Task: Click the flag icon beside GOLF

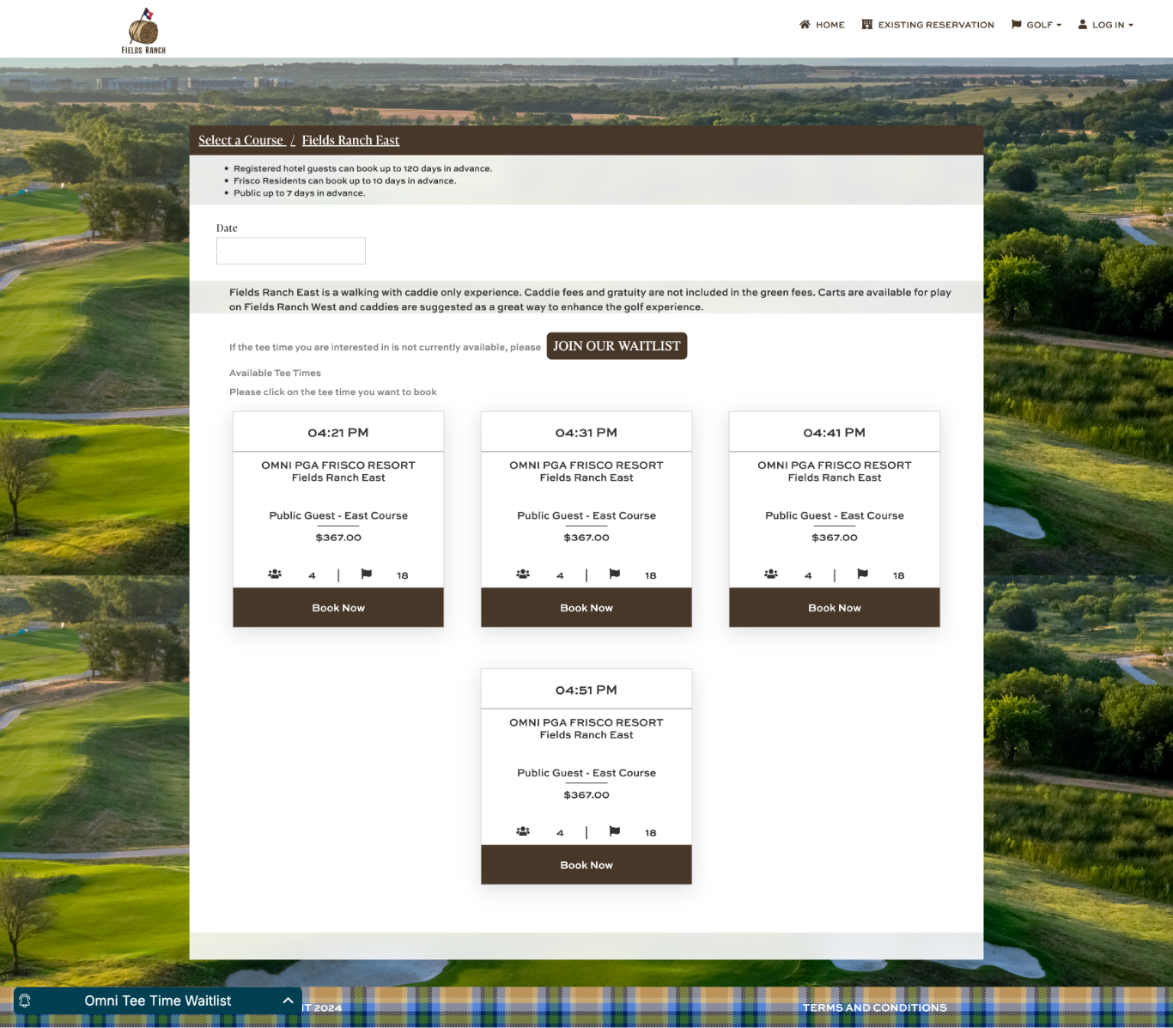Action: point(1017,25)
